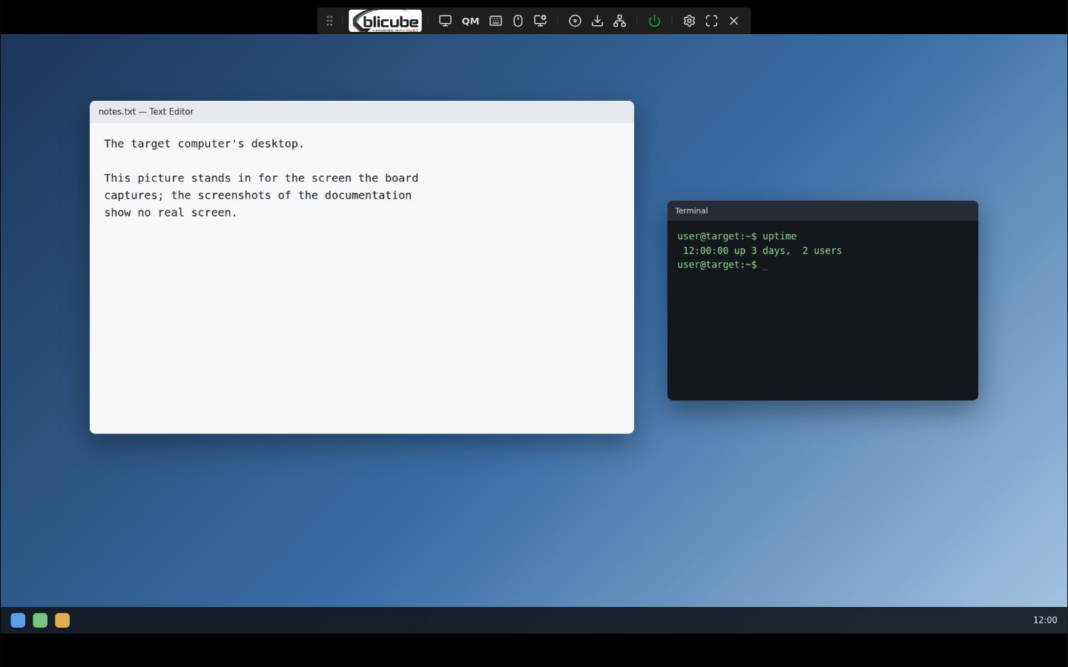Click the blue square taskbar icon
Image resolution: width=1068 pixels, height=667 pixels.
[x=18, y=620]
